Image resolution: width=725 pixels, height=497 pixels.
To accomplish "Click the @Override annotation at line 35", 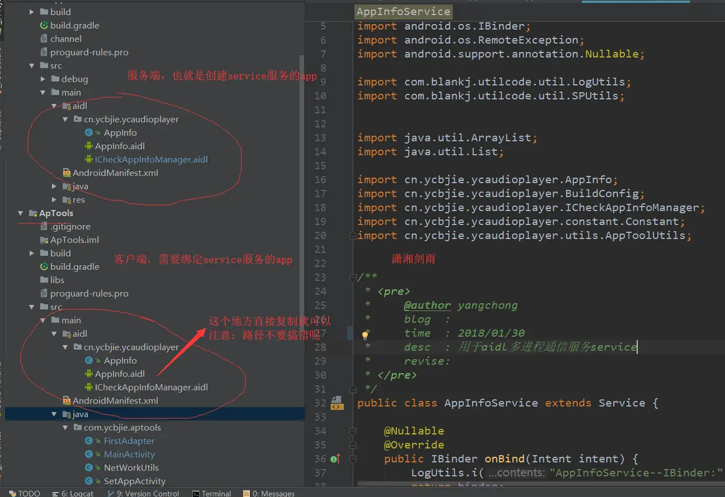I will 414,445.
